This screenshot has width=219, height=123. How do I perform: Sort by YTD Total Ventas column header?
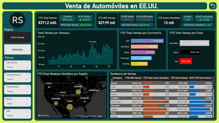pyautogui.click(x=179, y=78)
